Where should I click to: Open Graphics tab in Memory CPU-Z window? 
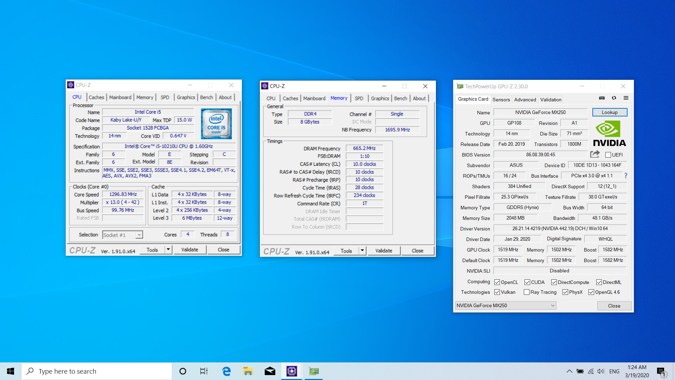click(x=380, y=99)
